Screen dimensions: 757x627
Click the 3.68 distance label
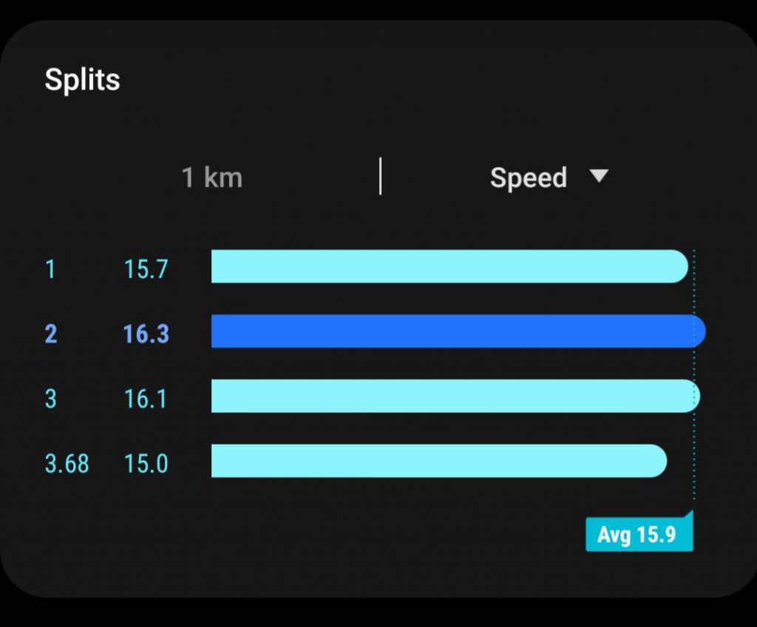(67, 464)
